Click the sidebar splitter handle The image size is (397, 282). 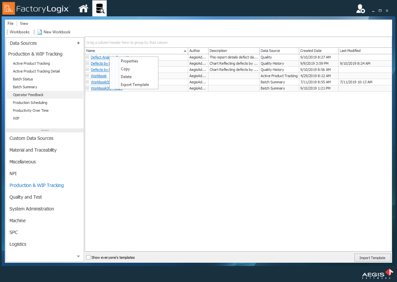click(45, 130)
